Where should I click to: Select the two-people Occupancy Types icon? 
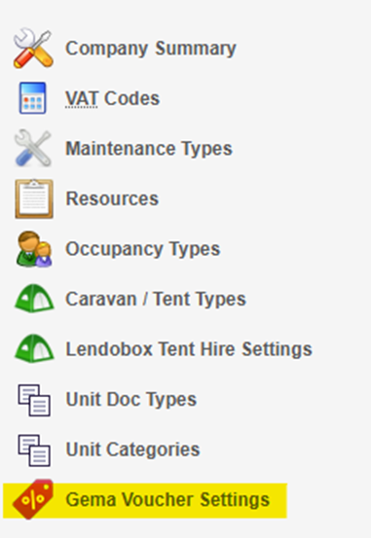click(x=34, y=249)
